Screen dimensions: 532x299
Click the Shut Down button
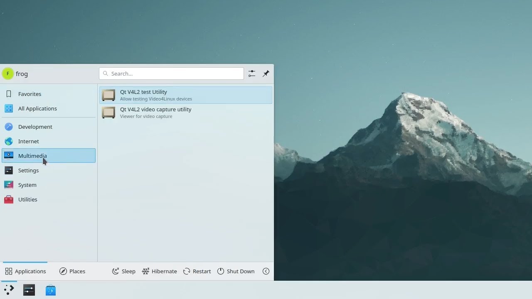[x=236, y=271]
